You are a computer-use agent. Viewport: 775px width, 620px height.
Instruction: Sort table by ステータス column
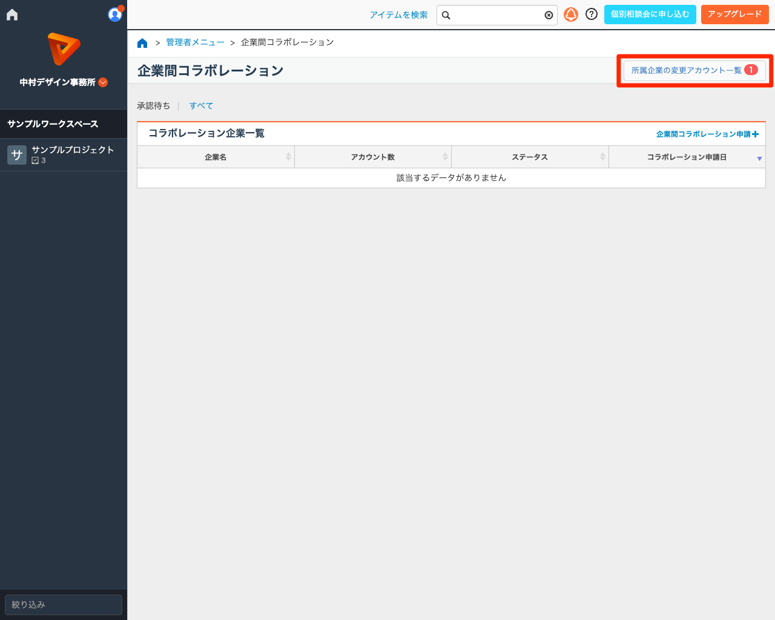(x=530, y=157)
